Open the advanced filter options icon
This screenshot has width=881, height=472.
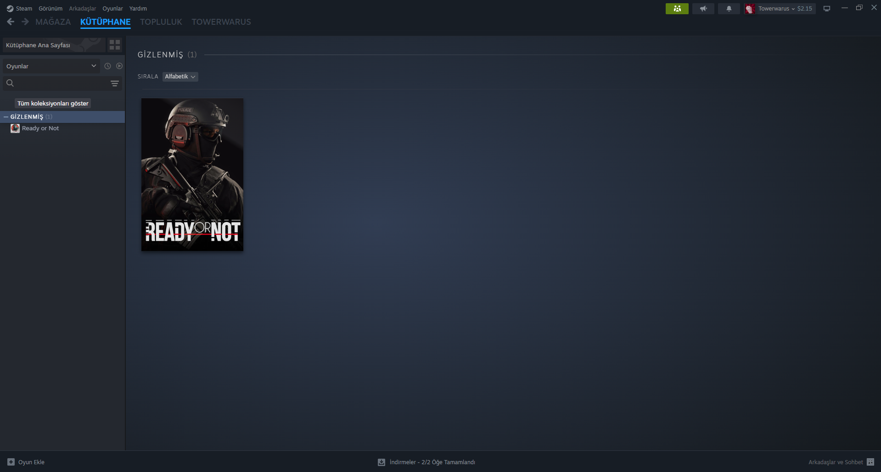pyautogui.click(x=115, y=83)
